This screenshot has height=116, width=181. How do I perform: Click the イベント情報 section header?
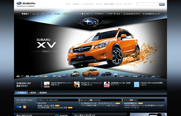(144, 100)
